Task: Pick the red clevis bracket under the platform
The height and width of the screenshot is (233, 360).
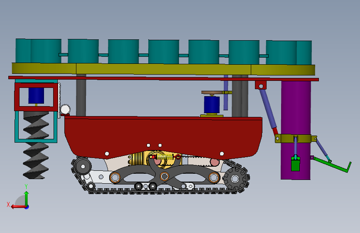Action: [261, 85]
